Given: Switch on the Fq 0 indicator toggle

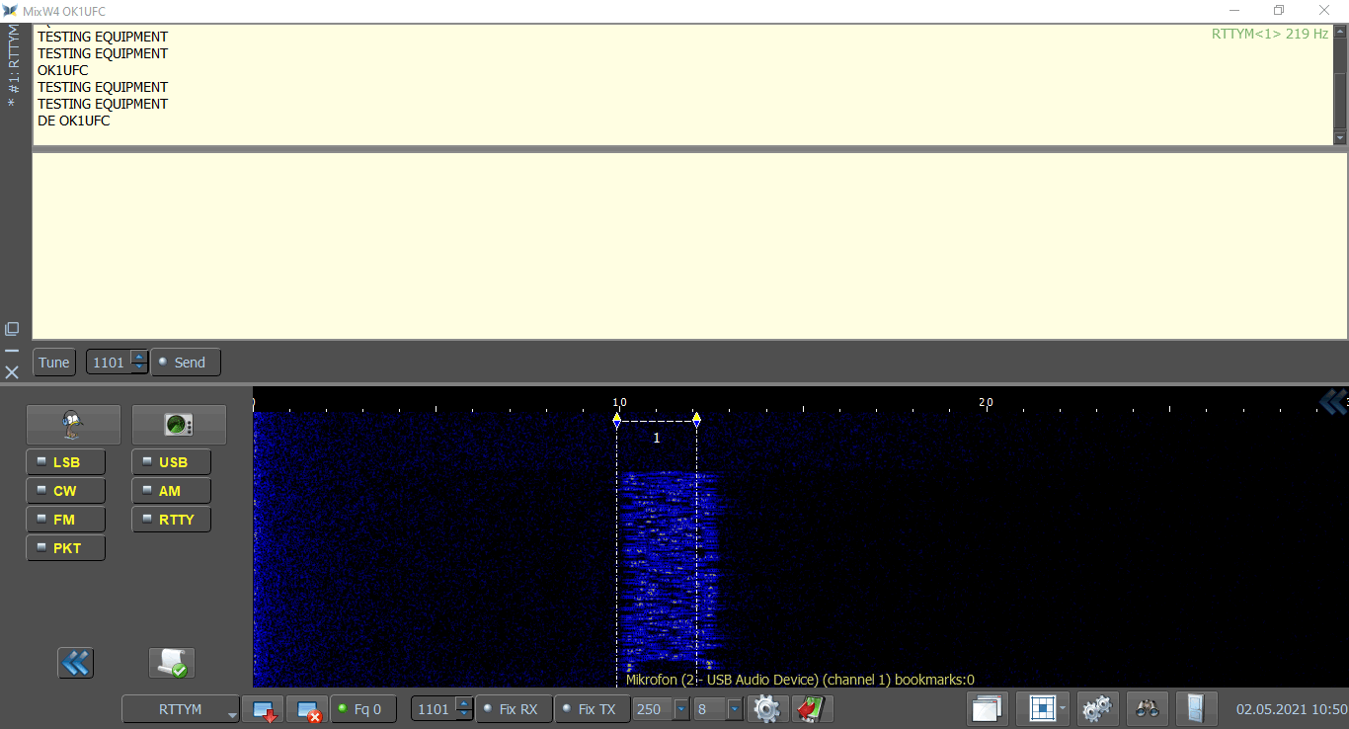Looking at the screenshot, I should pyautogui.click(x=362, y=709).
